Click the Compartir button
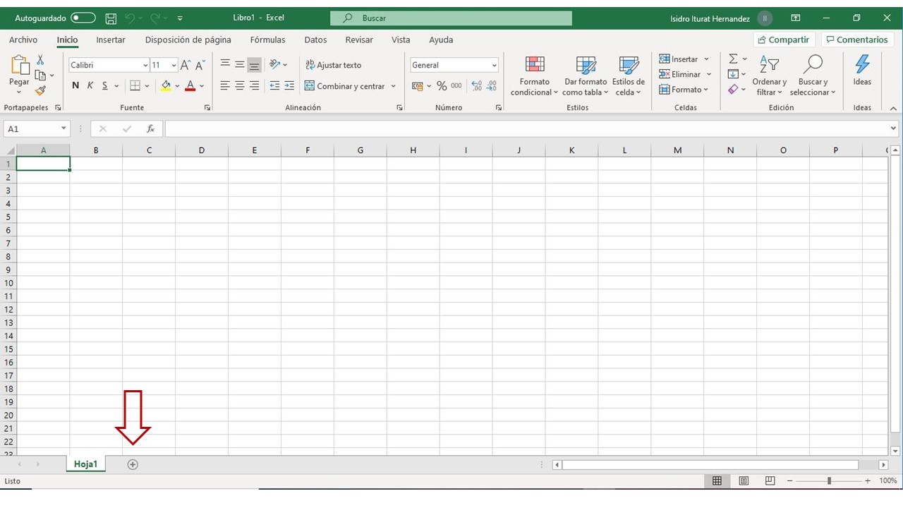Screen dimensions: 903x508 [783, 40]
